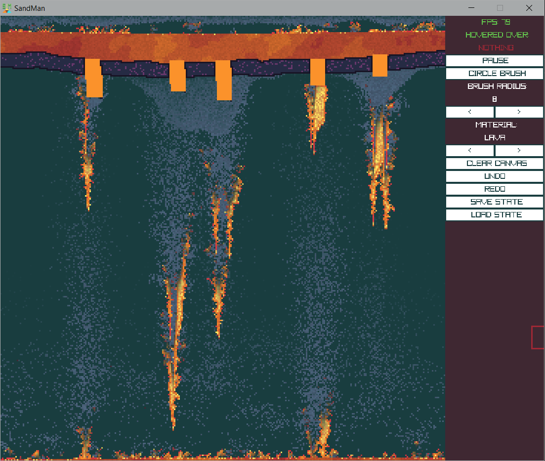Viewport: 545px width, 461px height.
Task: Minimize the SandMan window
Action: pos(472,8)
